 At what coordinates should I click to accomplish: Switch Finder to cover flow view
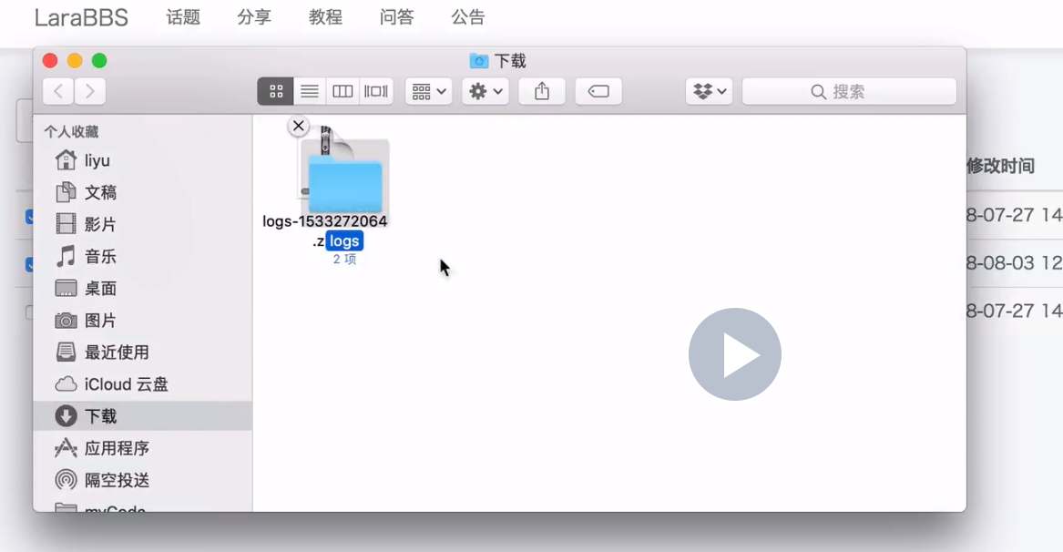376,92
